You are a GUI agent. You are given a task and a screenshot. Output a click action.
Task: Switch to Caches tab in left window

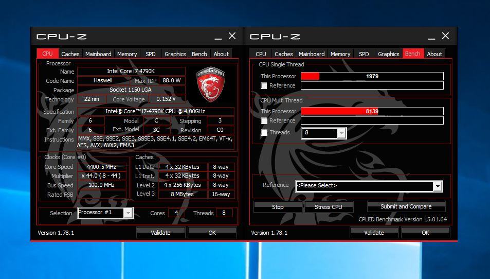(70, 54)
